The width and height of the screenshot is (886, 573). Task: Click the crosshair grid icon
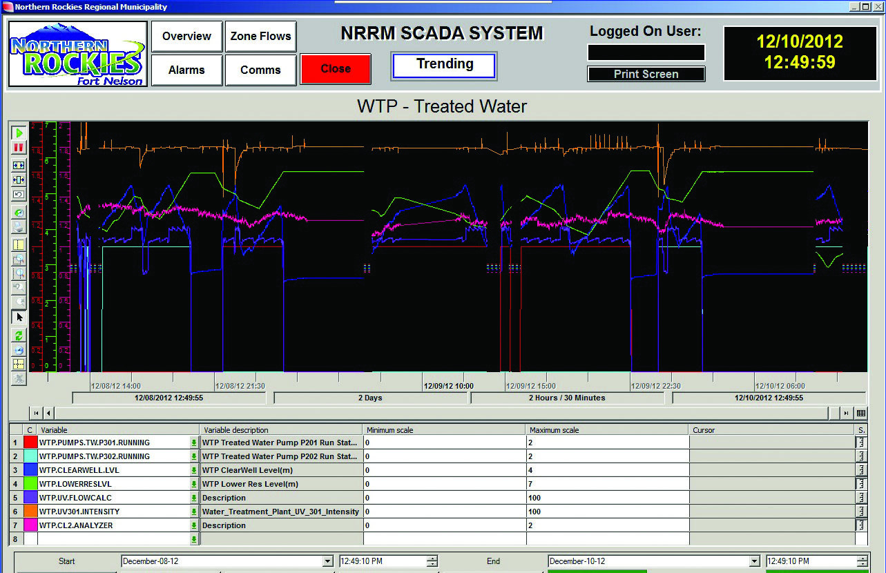point(19,364)
